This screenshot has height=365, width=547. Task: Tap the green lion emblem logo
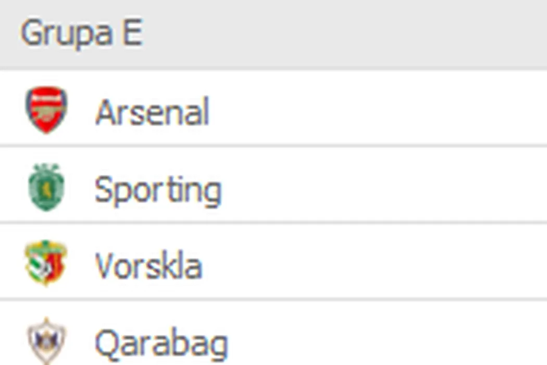(x=46, y=187)
